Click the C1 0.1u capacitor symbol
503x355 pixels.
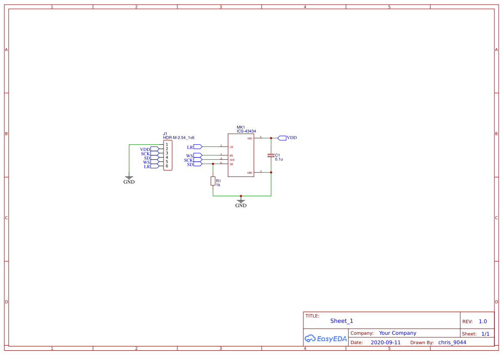point(271,156)
